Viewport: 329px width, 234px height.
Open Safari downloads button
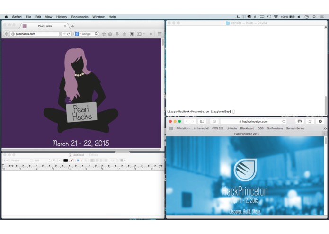pyautogui.click(x=320, y=121)
